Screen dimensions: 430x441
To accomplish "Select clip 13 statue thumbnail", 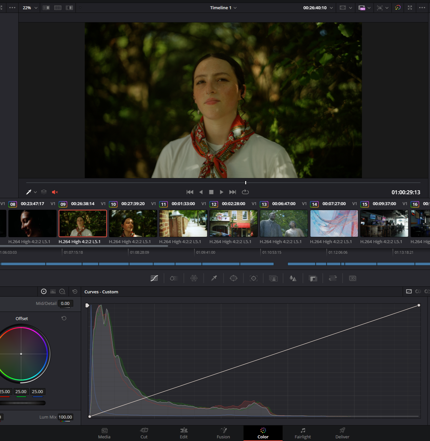I will tap(284, 223).
